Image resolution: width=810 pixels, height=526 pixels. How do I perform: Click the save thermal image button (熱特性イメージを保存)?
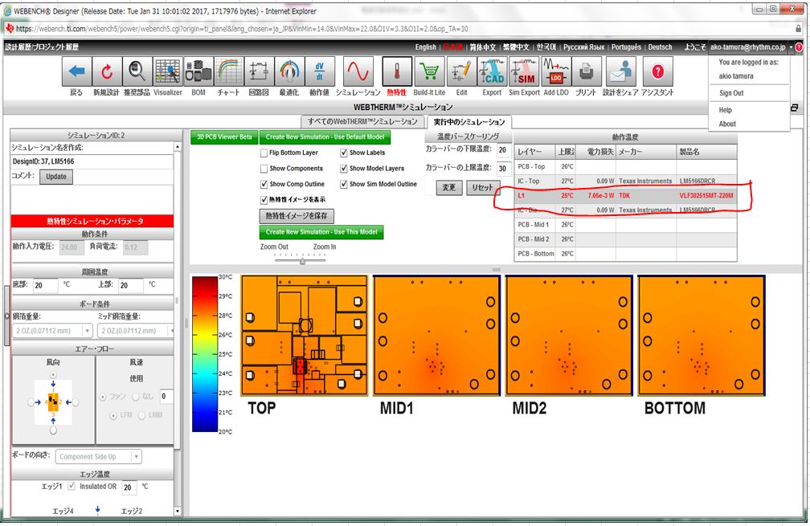[297, 216]
